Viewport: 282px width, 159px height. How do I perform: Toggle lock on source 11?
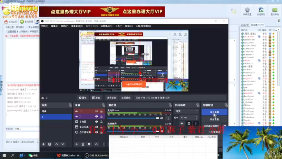[x=102, y=111]
